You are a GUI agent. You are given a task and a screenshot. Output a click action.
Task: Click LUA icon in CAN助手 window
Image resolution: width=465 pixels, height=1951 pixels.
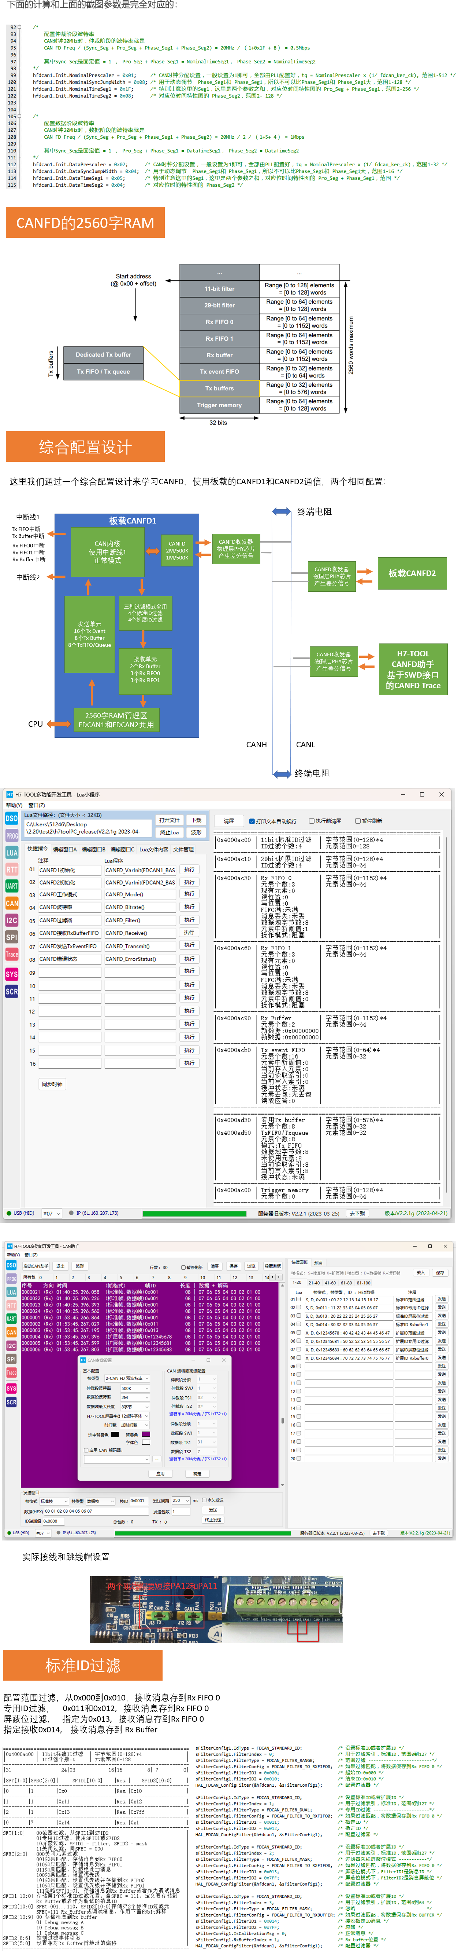coord(11,1293)
